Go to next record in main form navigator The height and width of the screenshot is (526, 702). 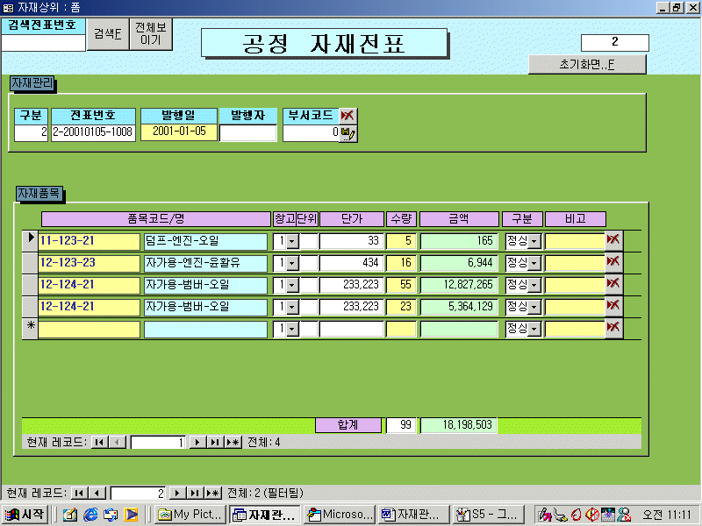click(x=177, y=493)
